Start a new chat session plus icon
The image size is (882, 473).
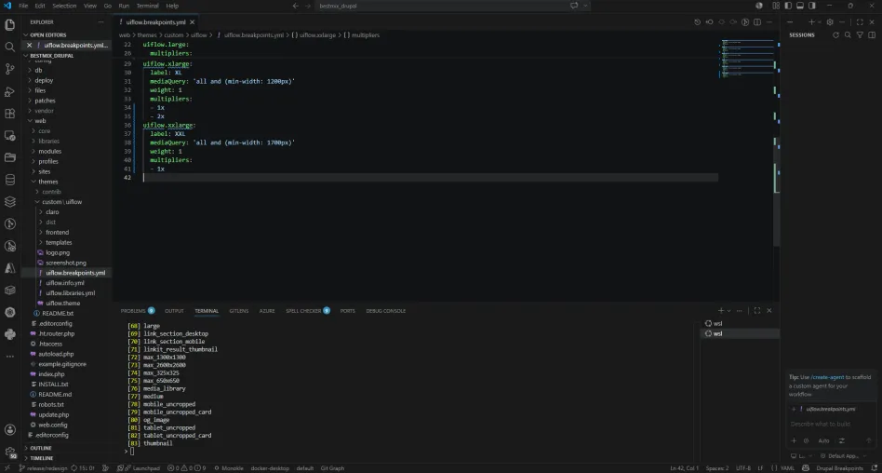tap(811, 22)
